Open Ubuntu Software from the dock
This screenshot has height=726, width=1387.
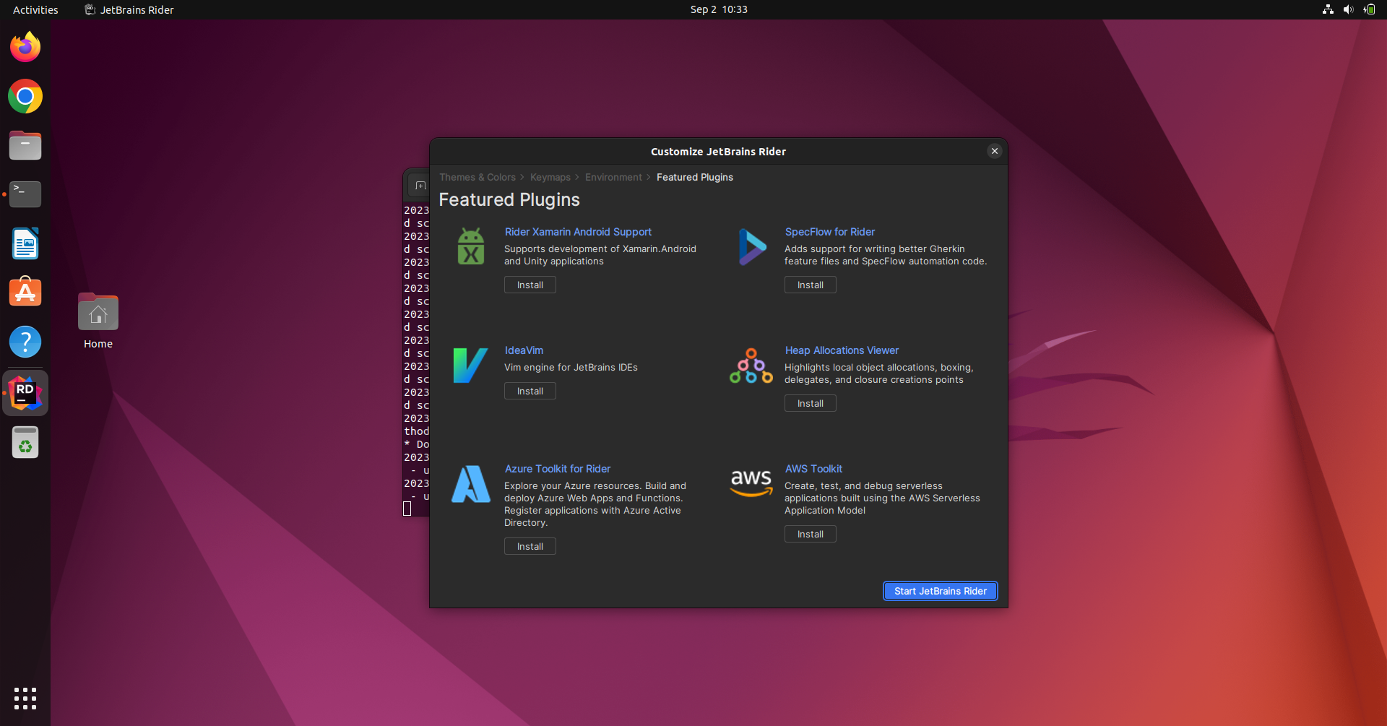coord(25,293)
